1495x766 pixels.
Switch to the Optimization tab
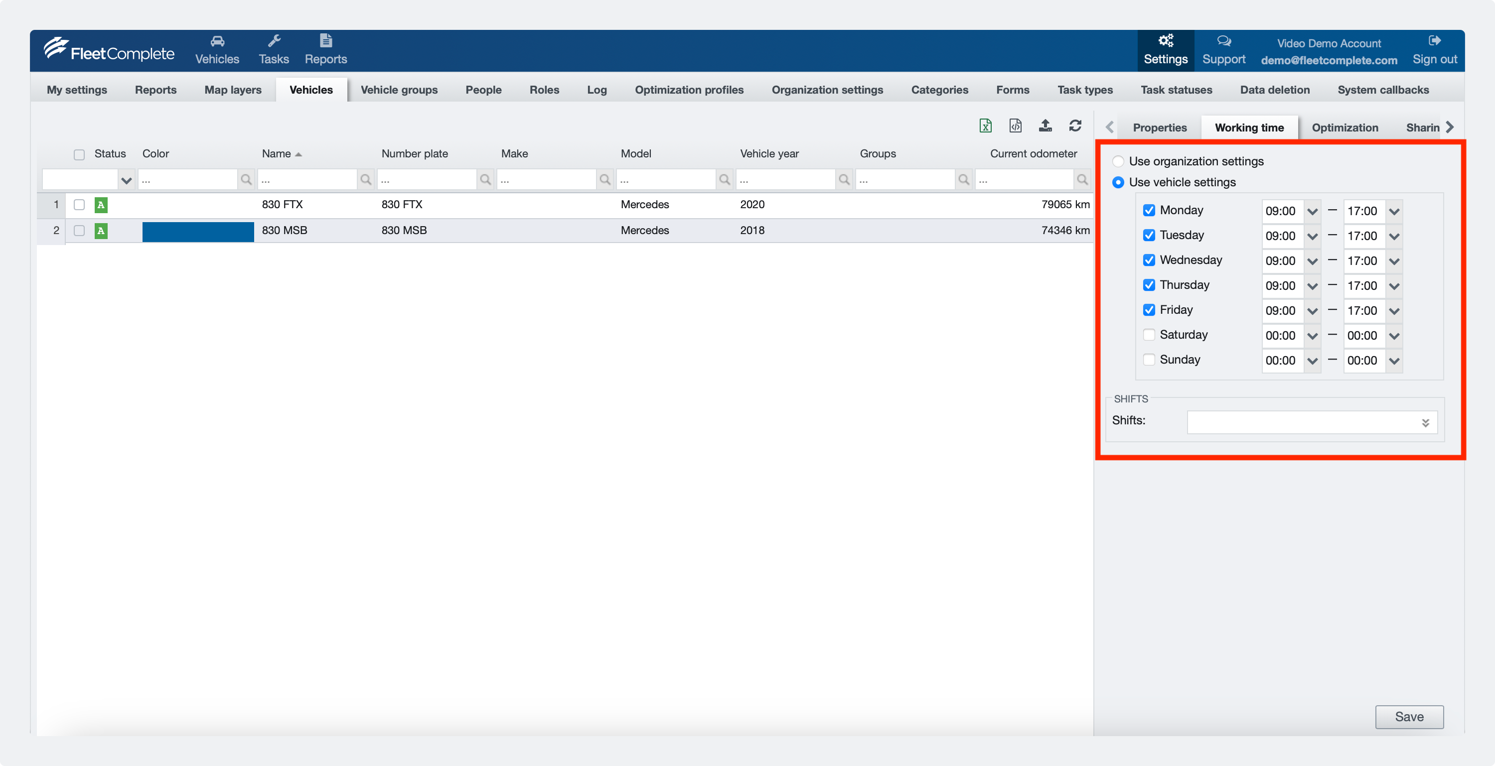click(x=1345, y=127)
